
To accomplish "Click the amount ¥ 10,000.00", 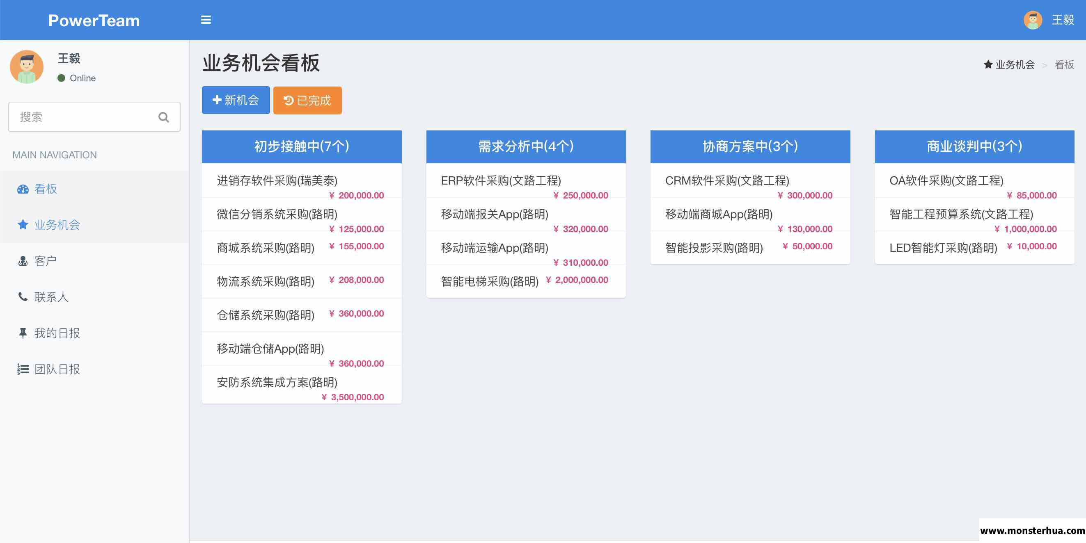I will pos(1031,246).
